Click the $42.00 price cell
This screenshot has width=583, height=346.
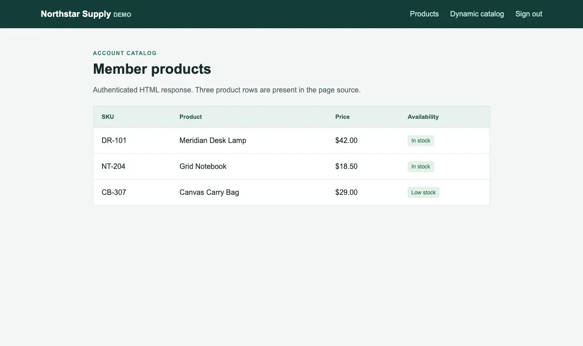pos(346,141)
